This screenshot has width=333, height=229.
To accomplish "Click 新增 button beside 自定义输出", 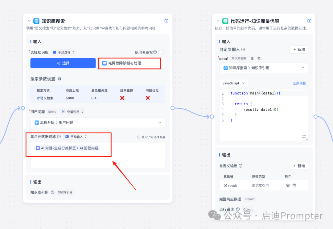I will point(299,166).
